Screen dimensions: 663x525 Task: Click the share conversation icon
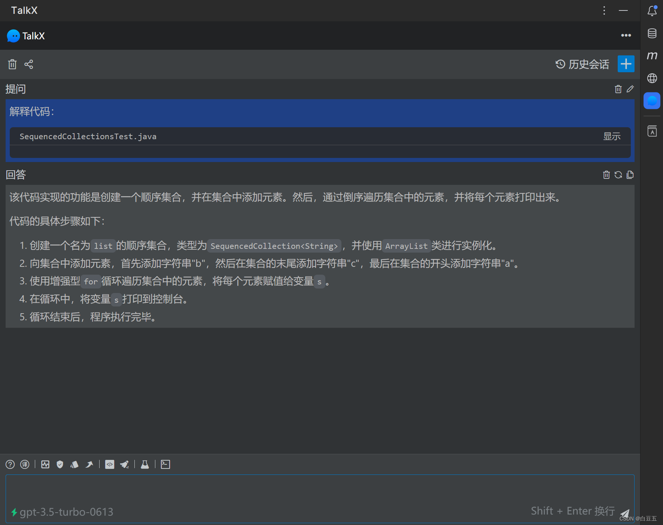29,64
